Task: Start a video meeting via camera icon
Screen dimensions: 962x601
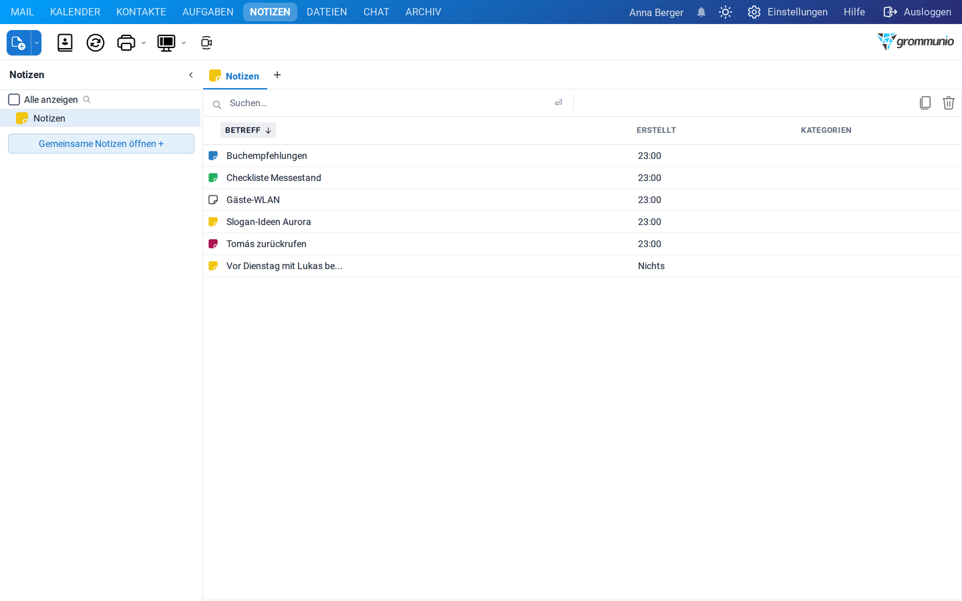Action: pyautogui.click(x=206, y=43)
